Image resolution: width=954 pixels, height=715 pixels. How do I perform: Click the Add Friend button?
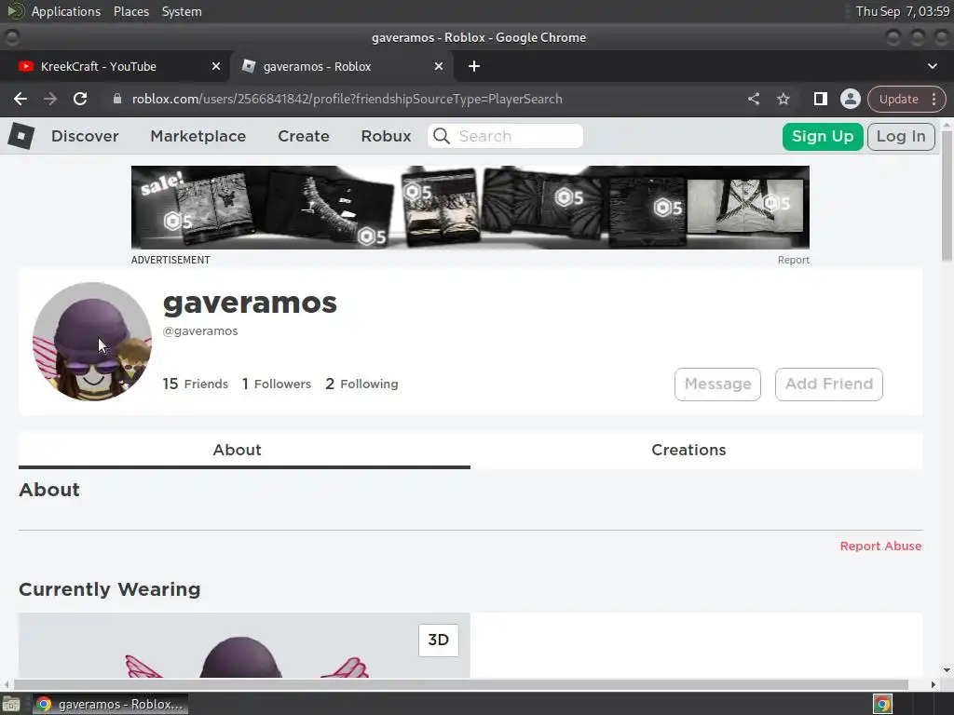(828, 384)
